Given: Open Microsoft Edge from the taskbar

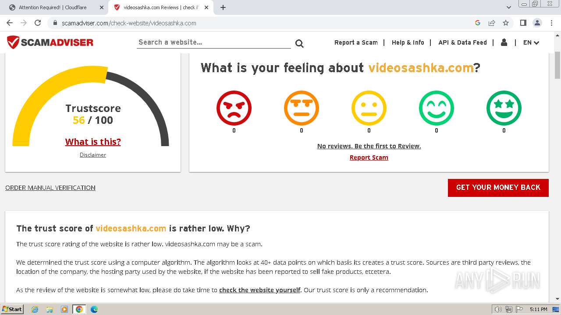Looking at the screenshot, I should point(94,309).
